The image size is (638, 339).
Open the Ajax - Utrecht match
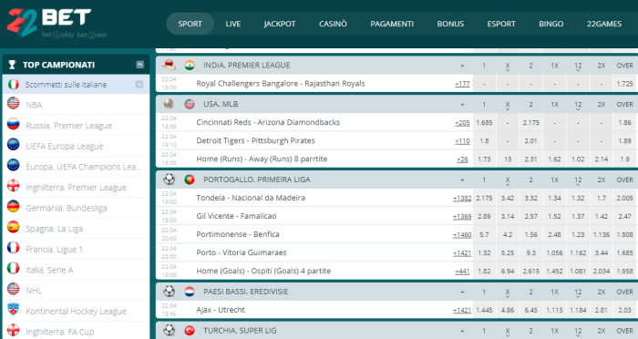pyautogui.click(x=221, y=310)
